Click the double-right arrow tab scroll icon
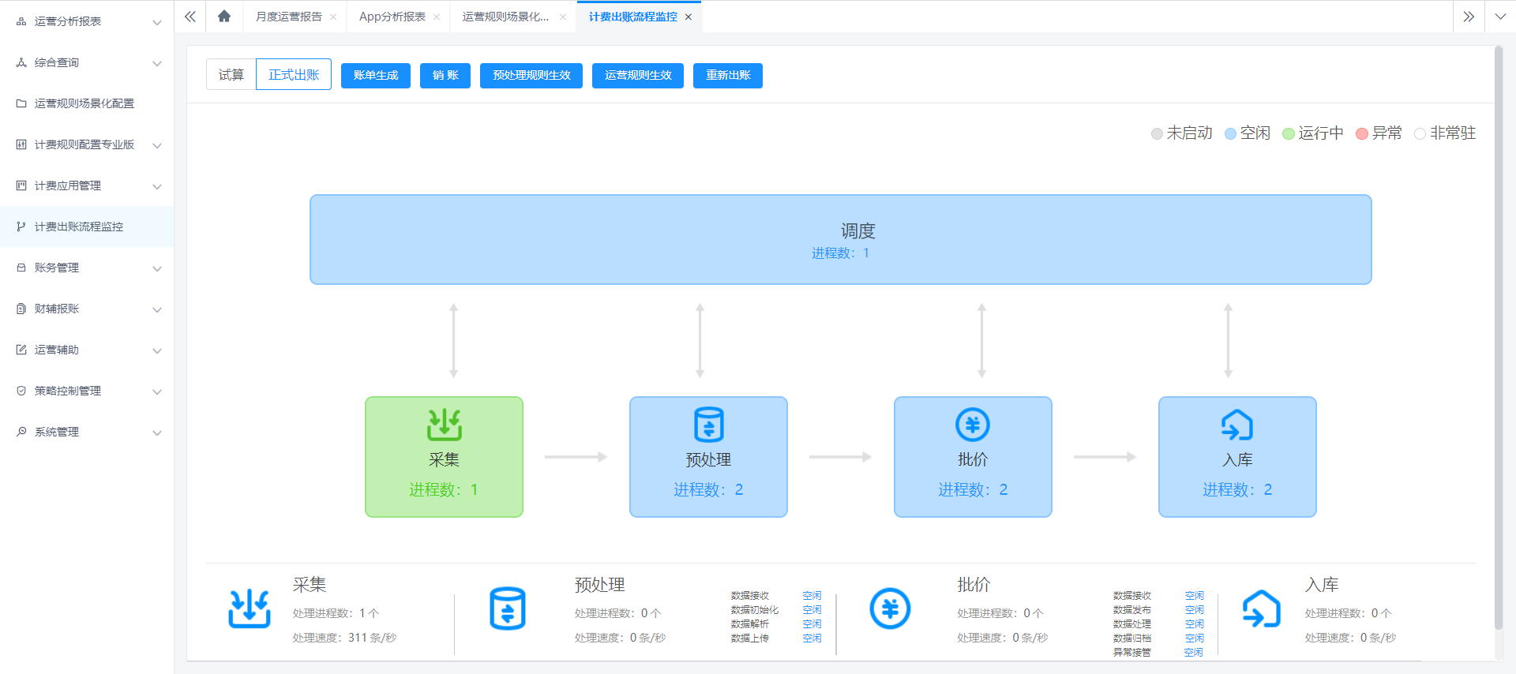This screenshot has height=674, width=1516. (1469, 17)
